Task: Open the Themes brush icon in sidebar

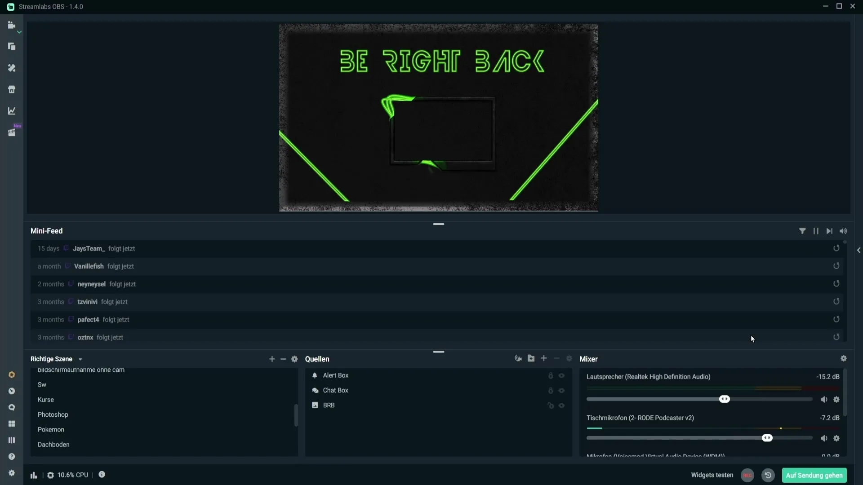Action: pos(12,68)
